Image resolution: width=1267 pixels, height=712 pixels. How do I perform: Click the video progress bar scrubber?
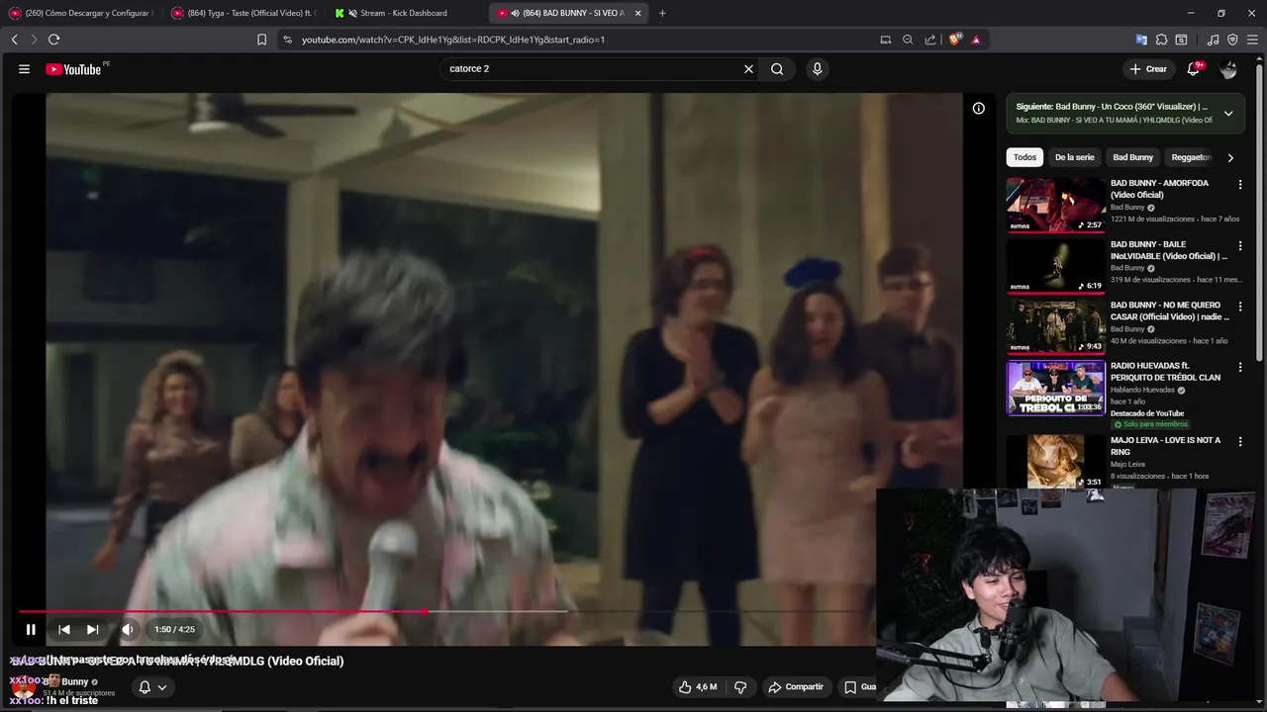(x=425, y=611)
